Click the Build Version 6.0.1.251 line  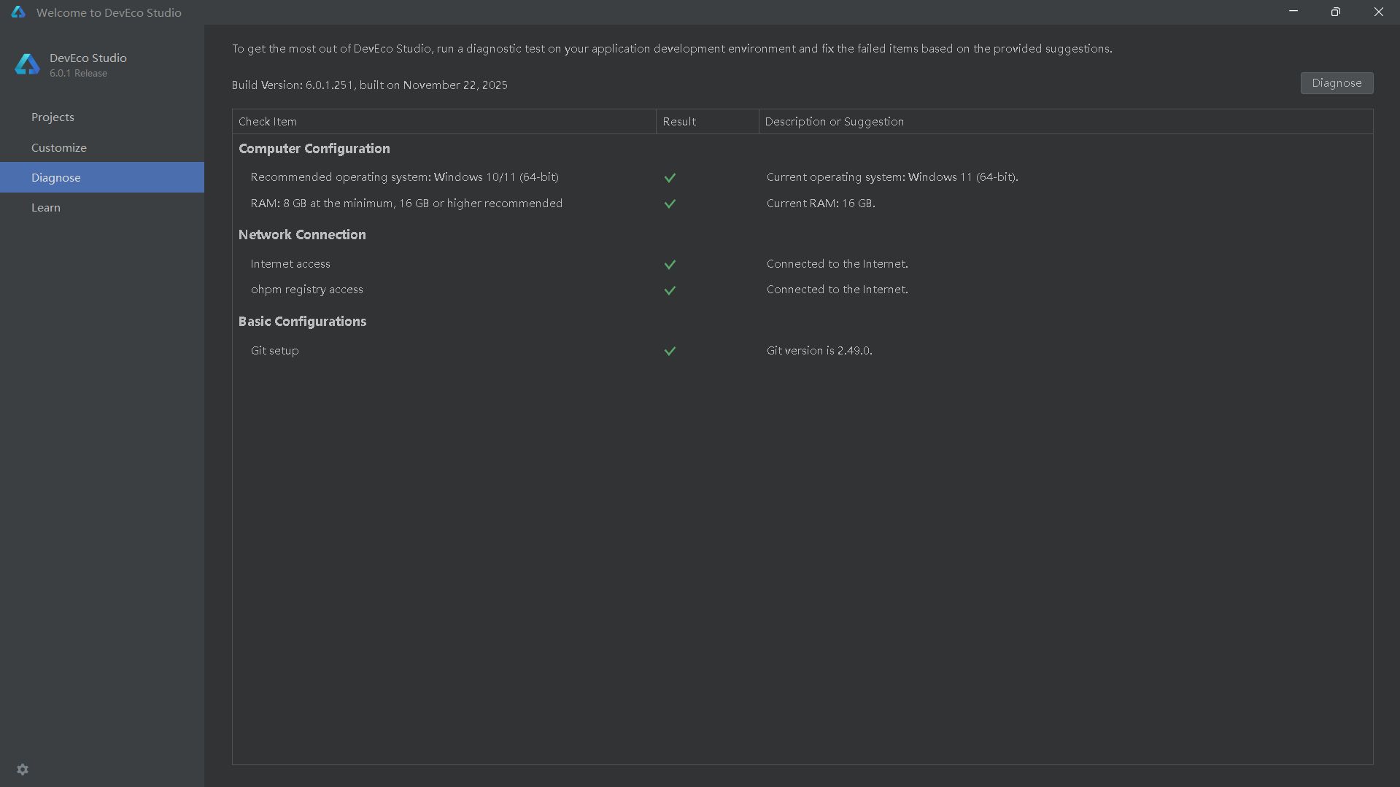coord(370,85)
